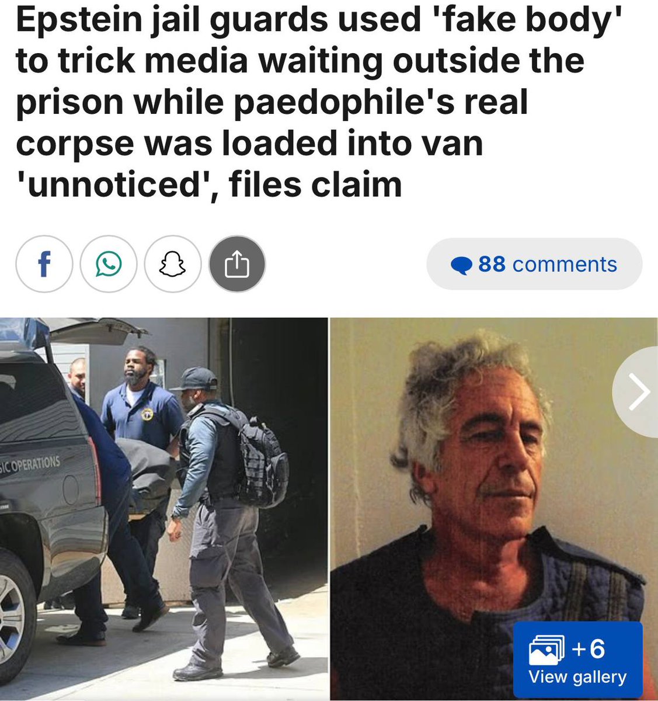Image resolution: width=658 pixels, height=701 pixels.
Task: Click the +6 gallery photo count
Action: click(588, 649)
